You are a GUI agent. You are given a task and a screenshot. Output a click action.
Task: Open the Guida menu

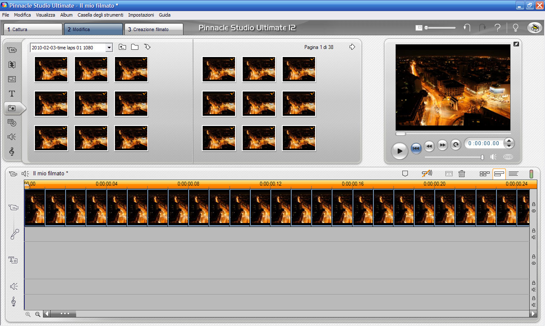pos(165,15)
